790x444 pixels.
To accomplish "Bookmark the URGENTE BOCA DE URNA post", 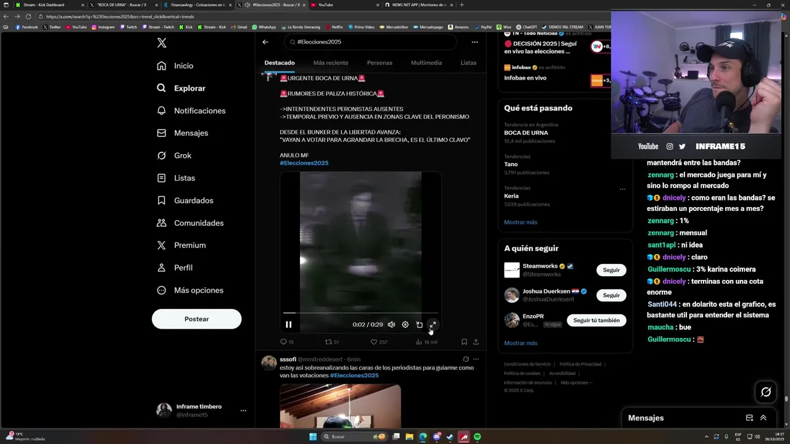I will click(464, 342).
